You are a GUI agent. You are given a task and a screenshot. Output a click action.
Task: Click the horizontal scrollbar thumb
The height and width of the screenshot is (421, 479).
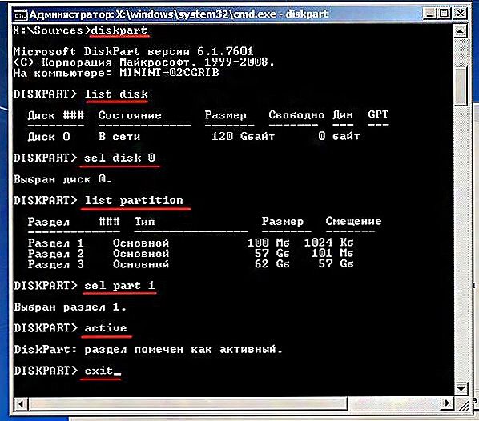[188, 404]
